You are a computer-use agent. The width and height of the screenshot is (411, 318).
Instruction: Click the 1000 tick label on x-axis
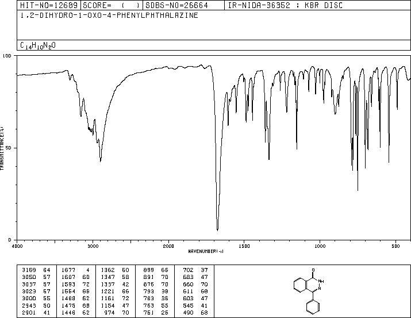[x=320, y=246]
